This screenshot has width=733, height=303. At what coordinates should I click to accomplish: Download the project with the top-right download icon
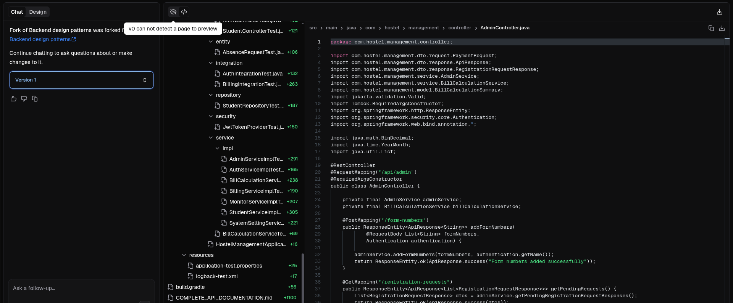pos(720,12)
